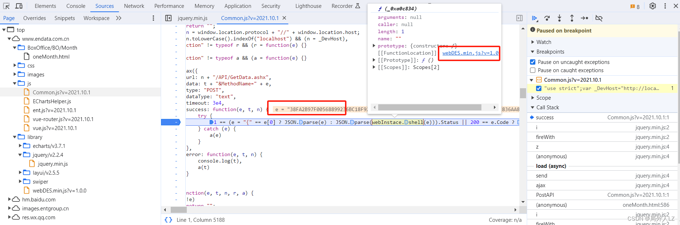This screenshot has height=225, width=680.
Task: Expand the css folder
Action: point(15,65)
